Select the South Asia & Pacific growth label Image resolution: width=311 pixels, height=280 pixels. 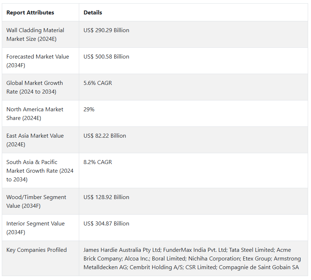pos(40,171)
